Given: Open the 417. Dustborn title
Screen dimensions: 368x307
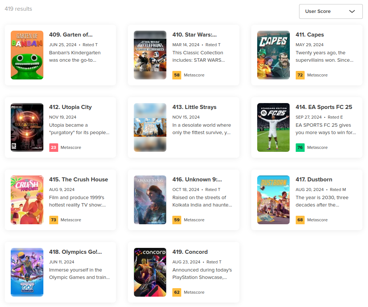Looking at the screenshot, I should point(314,180).
